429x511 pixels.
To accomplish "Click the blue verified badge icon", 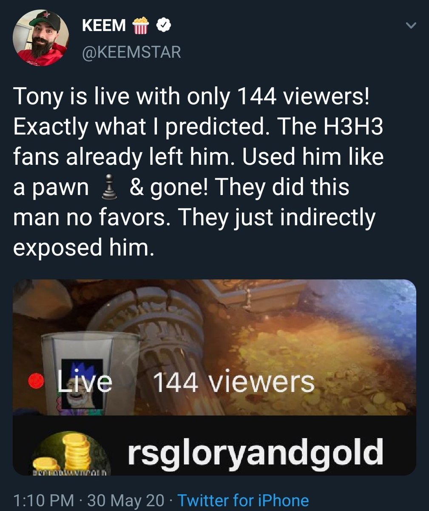I will point(164,26).
